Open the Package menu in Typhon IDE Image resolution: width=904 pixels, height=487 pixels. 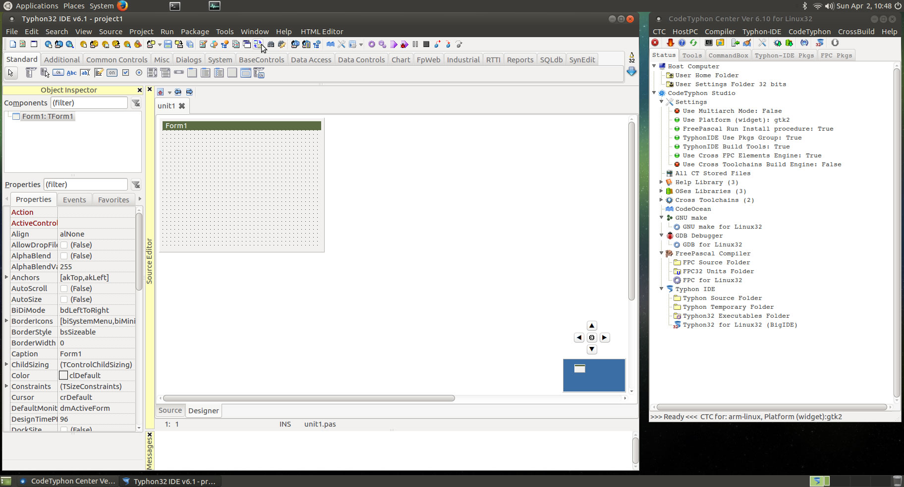(x=195, y=31)
